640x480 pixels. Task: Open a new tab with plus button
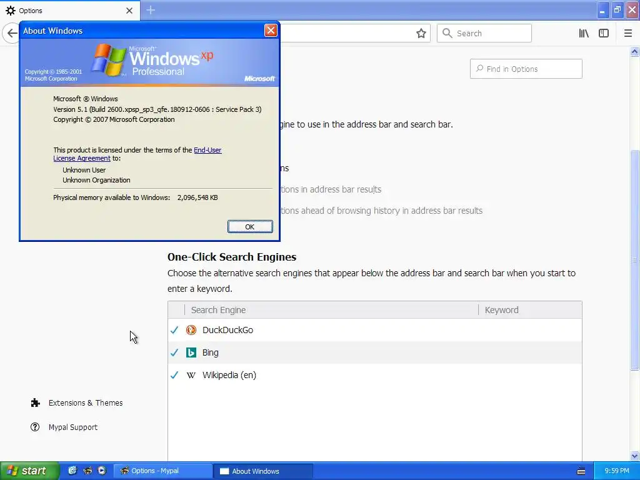pyautogui.click(x=151, y=10)
